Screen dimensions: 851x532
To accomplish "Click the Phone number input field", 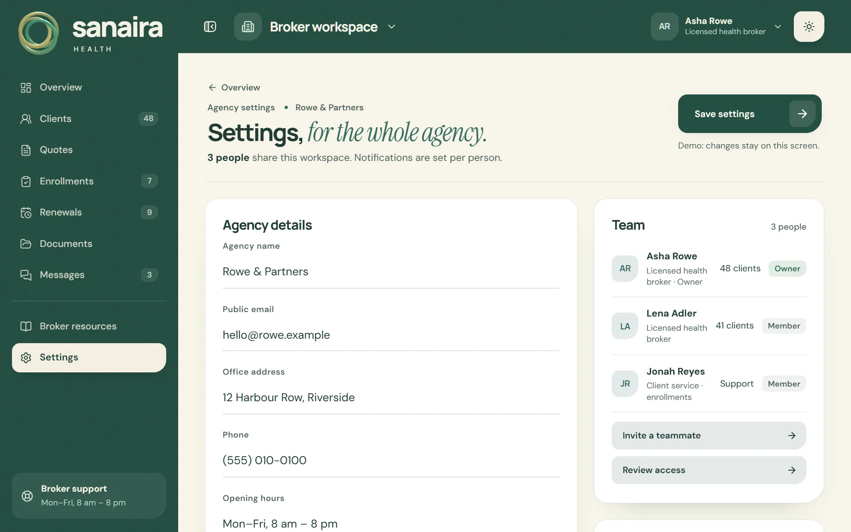I will coord(391,461).
